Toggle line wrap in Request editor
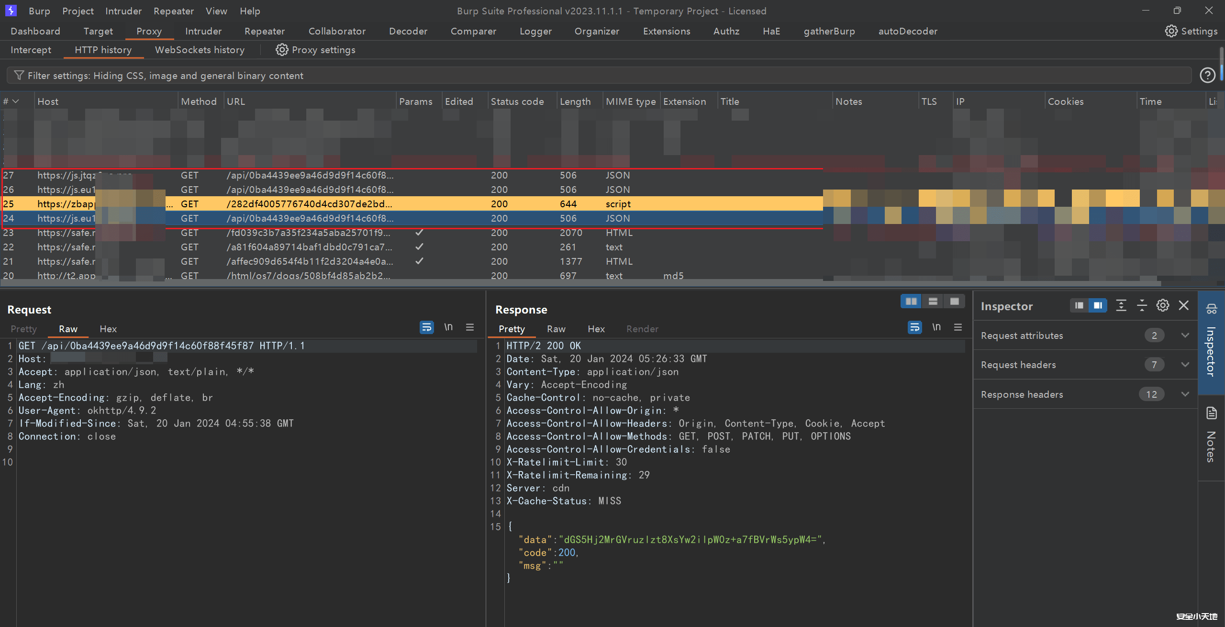1225x627 pixels. tap(426, 327)
